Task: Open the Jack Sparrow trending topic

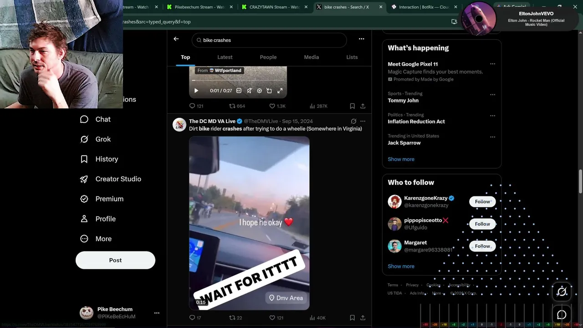Action: pyautogui.click(x=404, y=143)
